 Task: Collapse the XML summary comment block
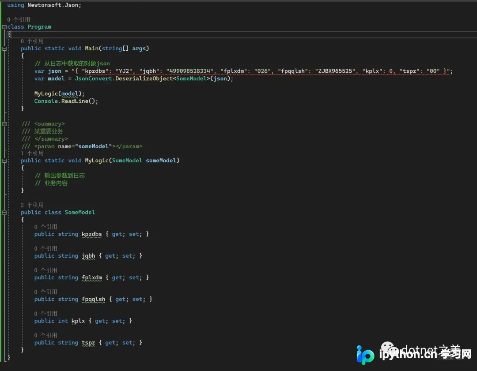[x=4, y=124]
